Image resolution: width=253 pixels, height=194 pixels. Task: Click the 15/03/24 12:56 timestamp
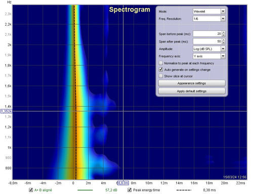tap(235, 177)
